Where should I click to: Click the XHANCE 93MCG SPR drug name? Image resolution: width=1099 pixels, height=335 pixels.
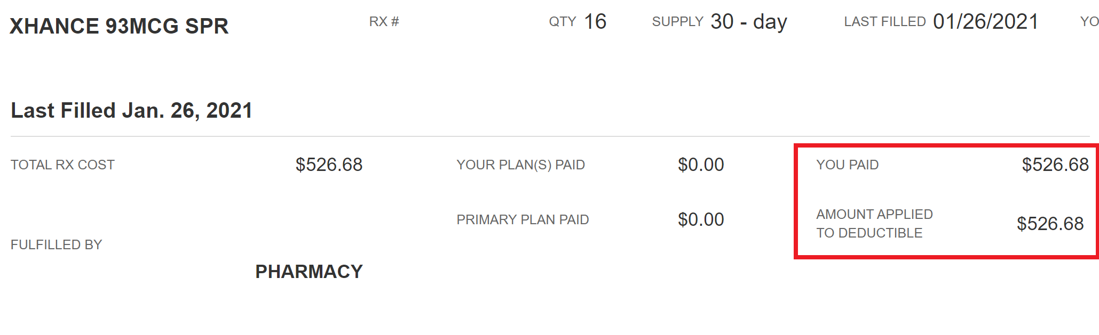[119, 26]
